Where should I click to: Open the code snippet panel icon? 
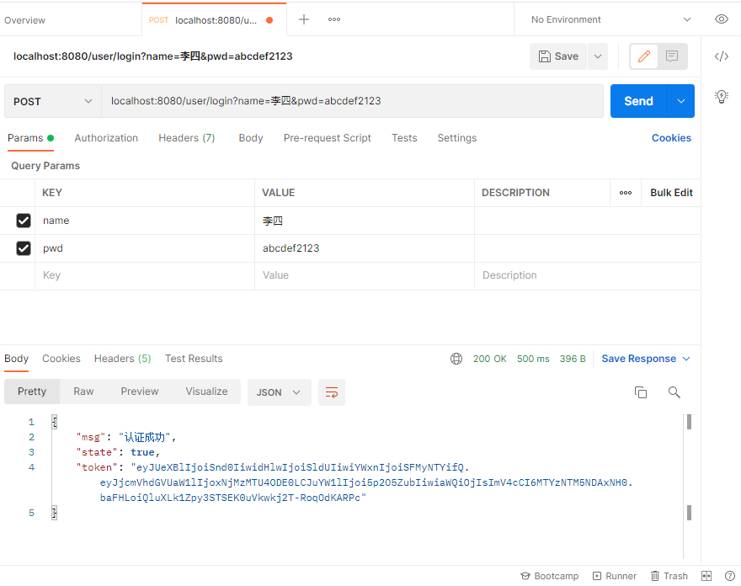(721, 56)
